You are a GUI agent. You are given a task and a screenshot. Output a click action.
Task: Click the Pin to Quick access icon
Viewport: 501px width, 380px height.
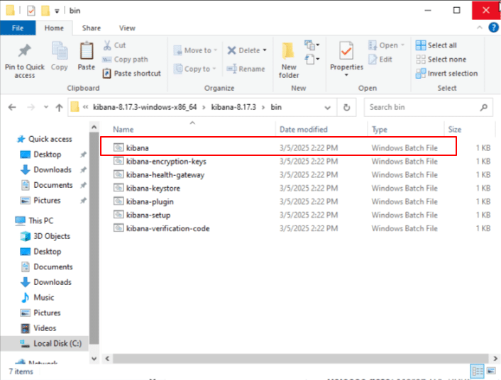point(24,52)
